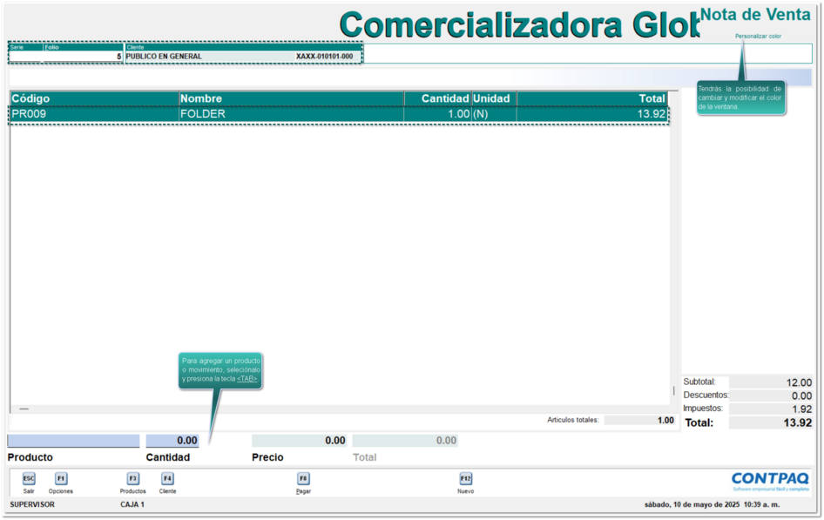Click the Artículos totales value 1.00

[639, 420]
